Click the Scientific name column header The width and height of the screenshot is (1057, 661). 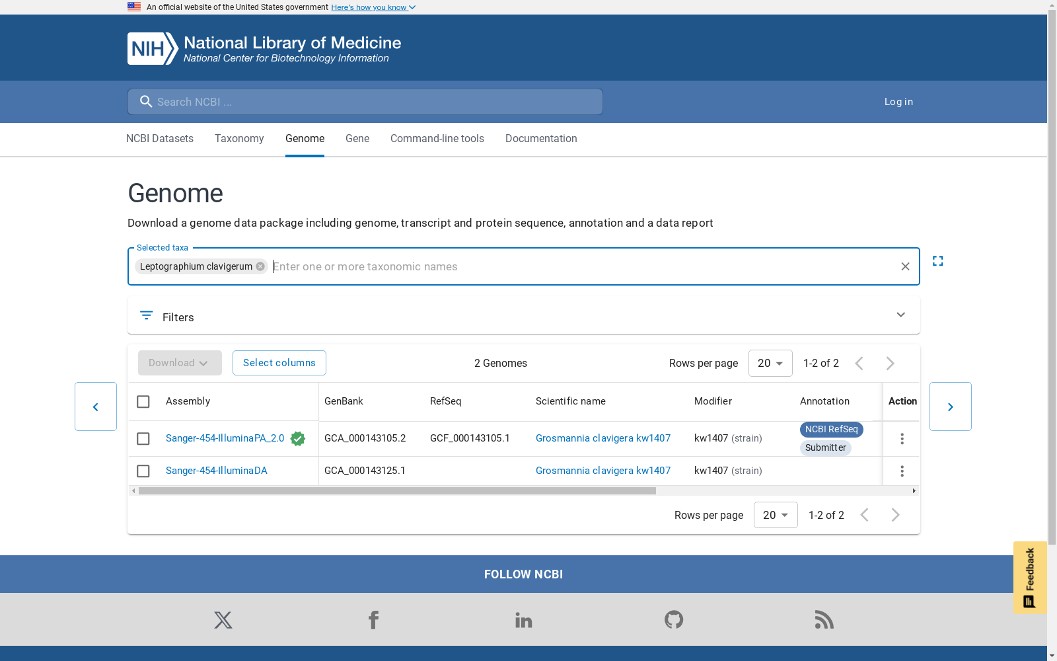(571, 401)
